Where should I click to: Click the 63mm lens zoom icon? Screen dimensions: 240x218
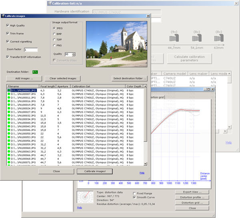pyautogui.click(x=219, y=38)
